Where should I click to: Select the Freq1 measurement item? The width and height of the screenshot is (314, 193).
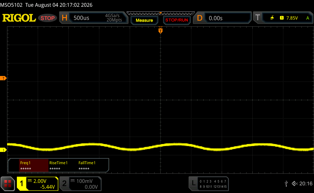(34, 165)
